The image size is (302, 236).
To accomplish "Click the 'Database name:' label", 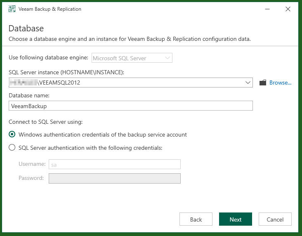I will click(x=29, y=96).
